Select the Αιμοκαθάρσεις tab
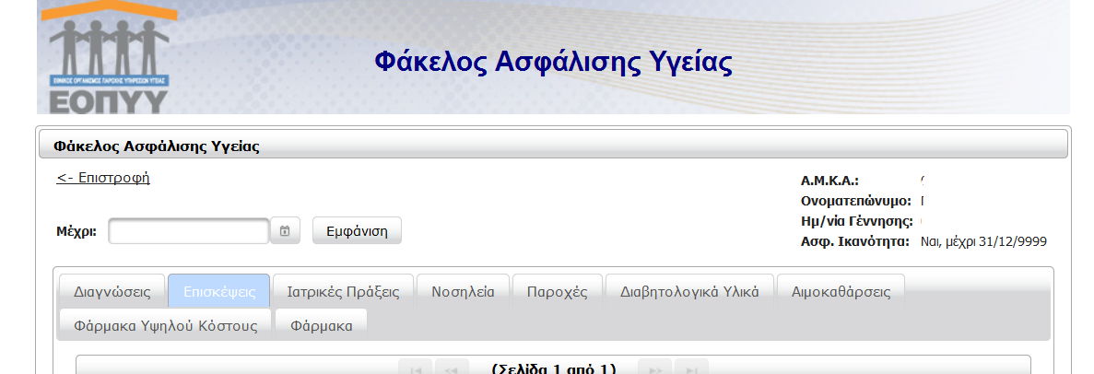 pyautogui.click(x=841, y=291)
